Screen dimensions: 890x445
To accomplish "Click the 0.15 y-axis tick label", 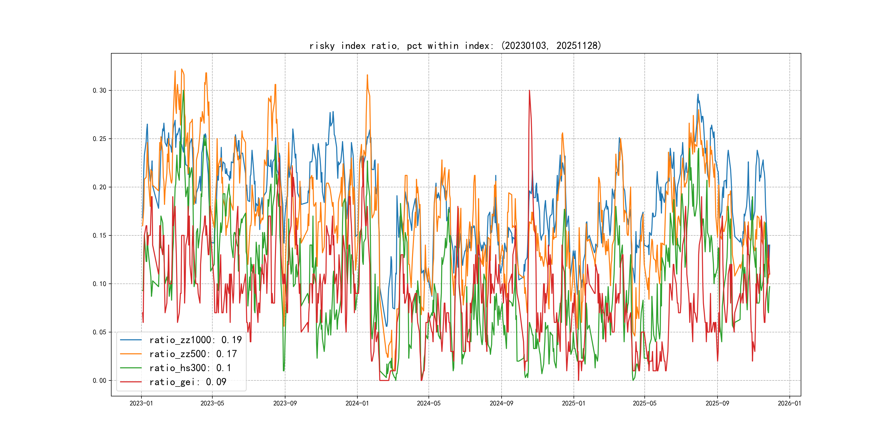I will click(99, 236).
